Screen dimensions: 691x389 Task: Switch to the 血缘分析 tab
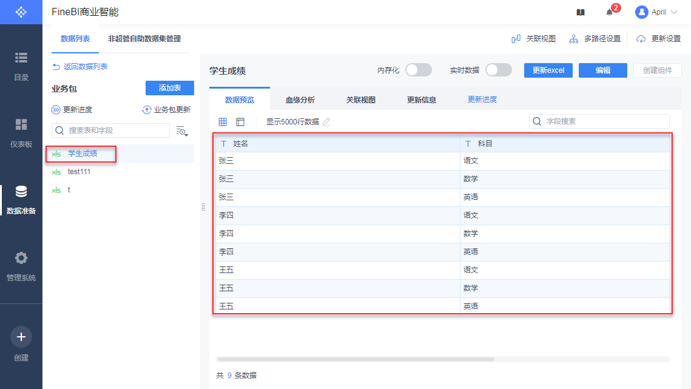[x=300, y=100]
